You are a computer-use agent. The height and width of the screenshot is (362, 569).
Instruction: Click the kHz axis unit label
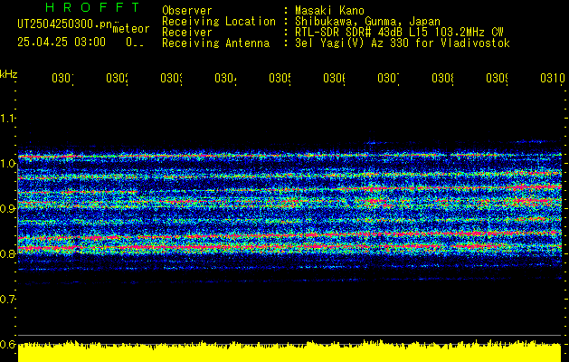point(9,74)
